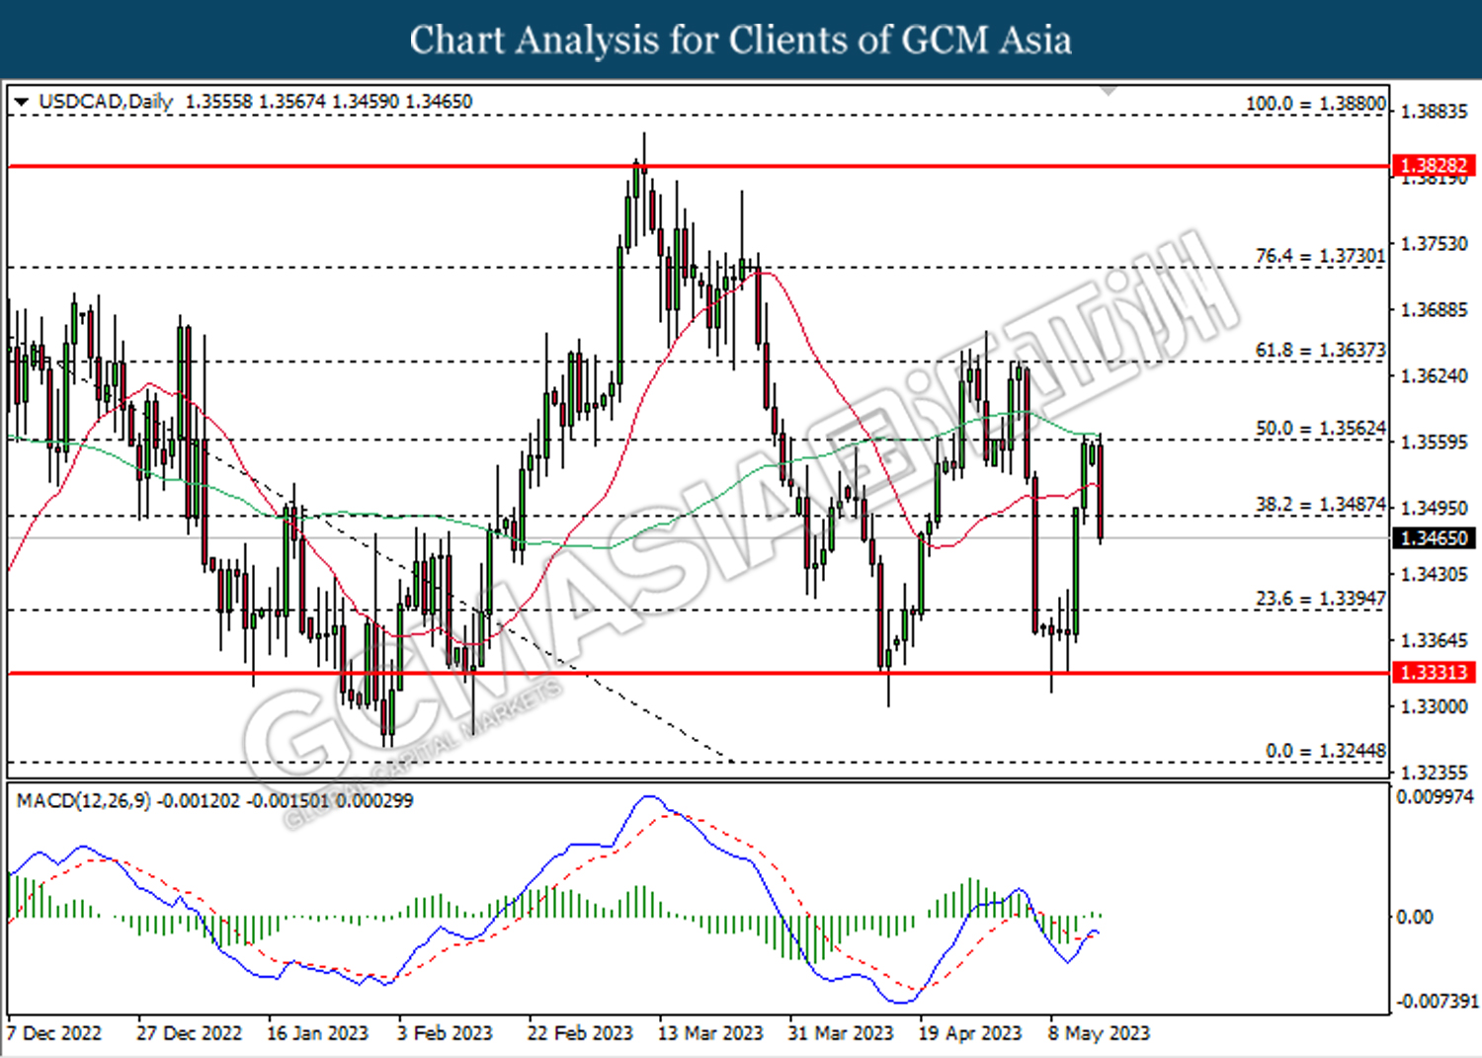Click the 1.35595 price axis value
This screenshot has width=1482, height=1058.
(1435, 442)
